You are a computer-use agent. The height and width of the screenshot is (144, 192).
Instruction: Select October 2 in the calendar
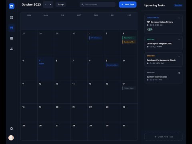click(112, 44)
